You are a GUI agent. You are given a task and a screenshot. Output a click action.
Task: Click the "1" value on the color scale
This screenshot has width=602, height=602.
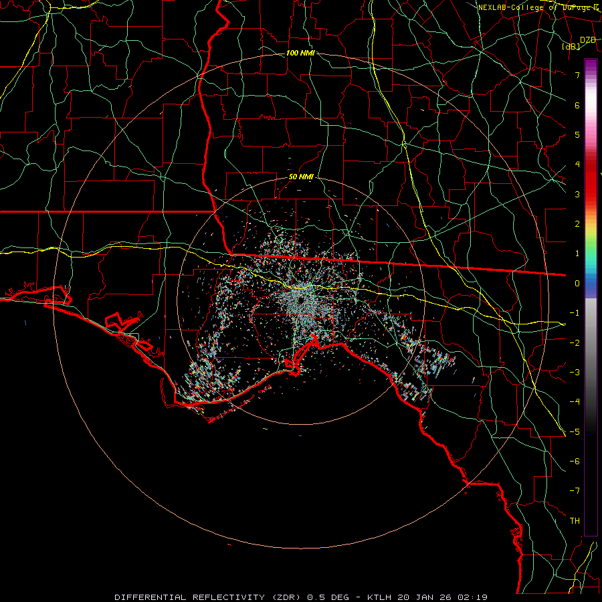[x=577, y=254]
